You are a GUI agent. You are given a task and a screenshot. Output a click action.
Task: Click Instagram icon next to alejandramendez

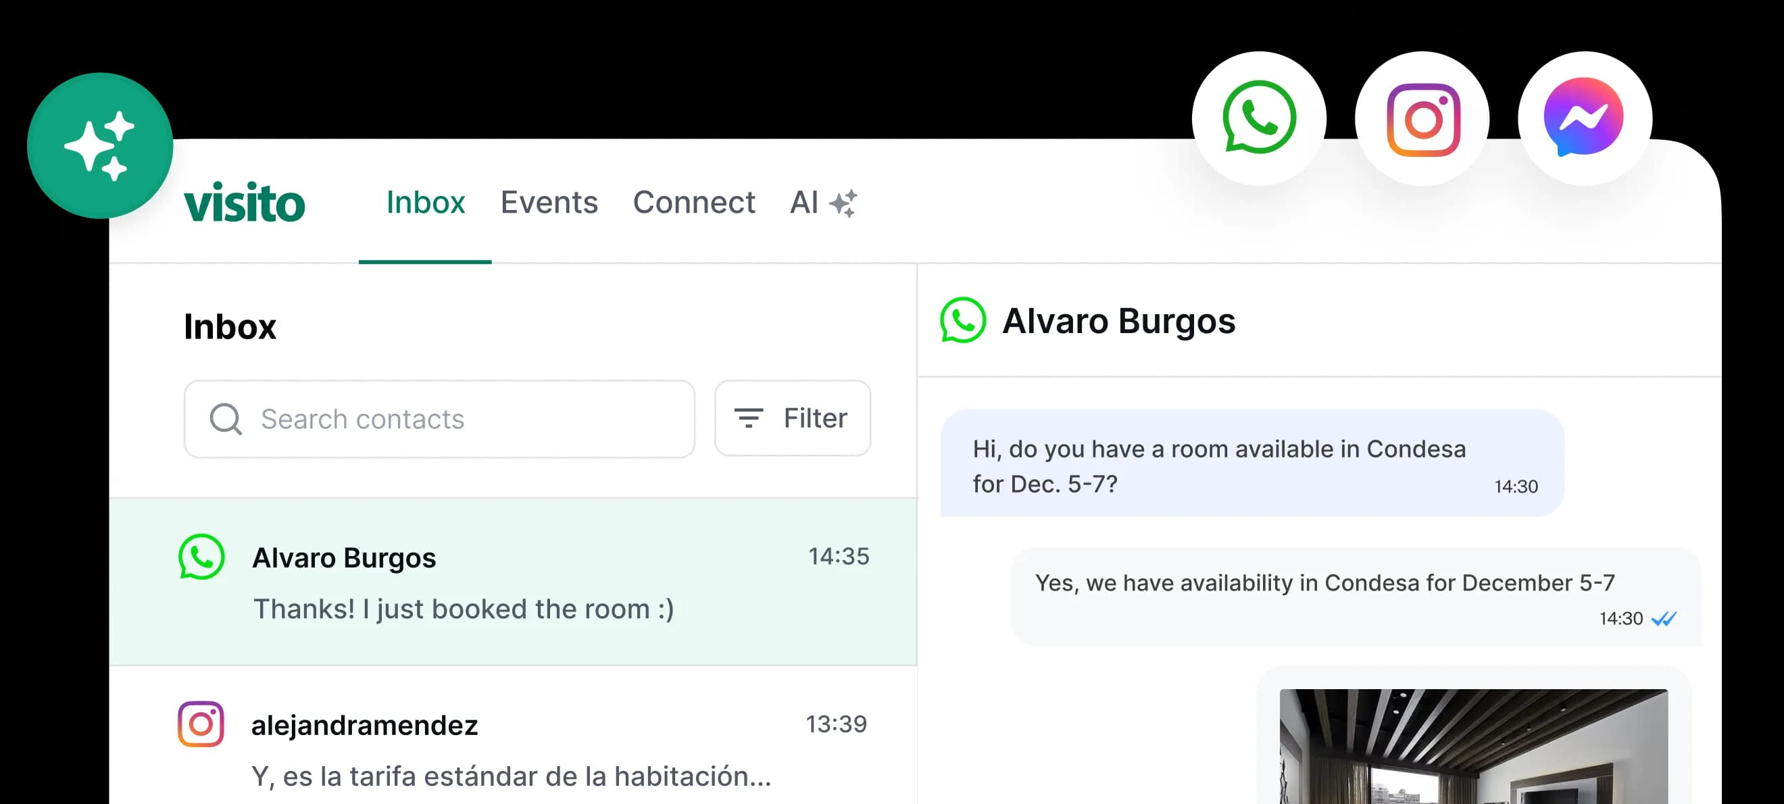pyautogui.click(x=201, y=724)
